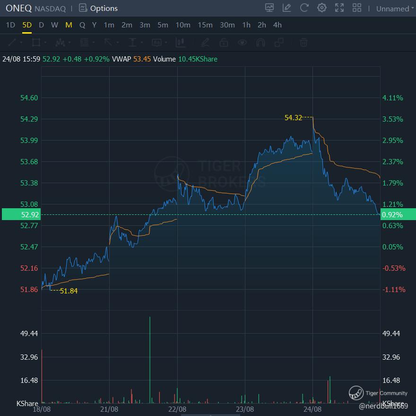Choose the 1h interval
This screenshot has height=416, width=416.
click(x=246, y=25)
